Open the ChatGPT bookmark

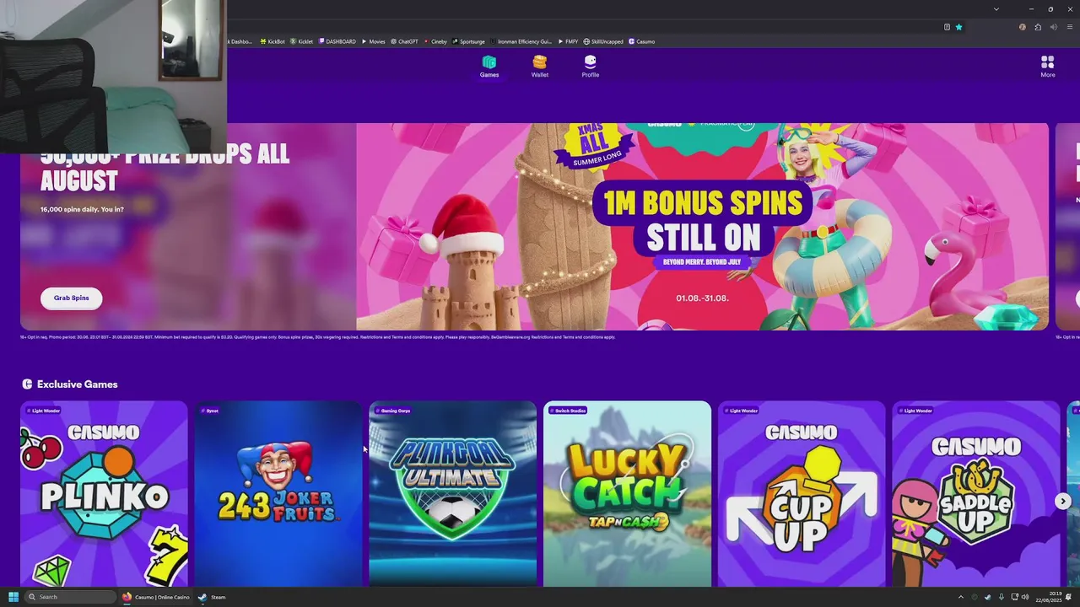pyautogui.click(x=405, y=41)
